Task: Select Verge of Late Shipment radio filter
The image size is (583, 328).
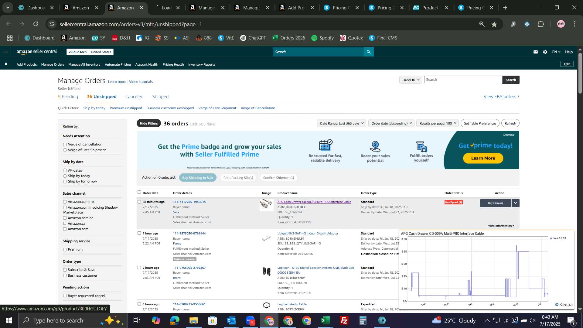Action: click(65, 150)
